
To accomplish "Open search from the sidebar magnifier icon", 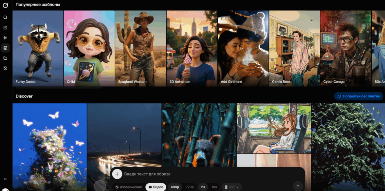I will 5,18.
